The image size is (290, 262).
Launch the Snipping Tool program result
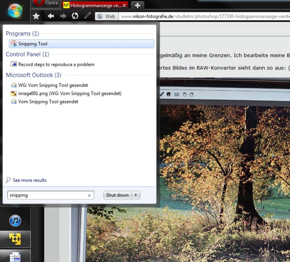coord(81,44)
